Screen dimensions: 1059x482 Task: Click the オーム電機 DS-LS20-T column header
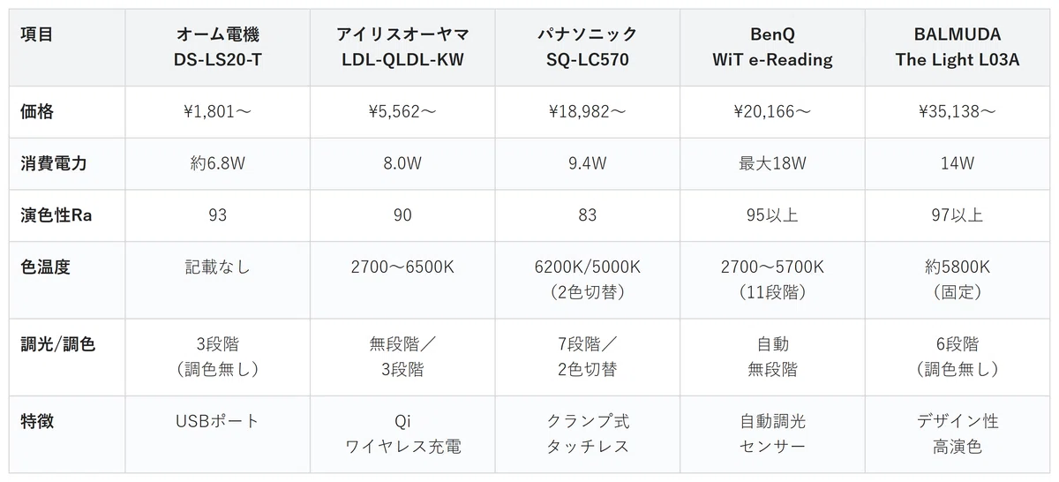tap(217, 48)
